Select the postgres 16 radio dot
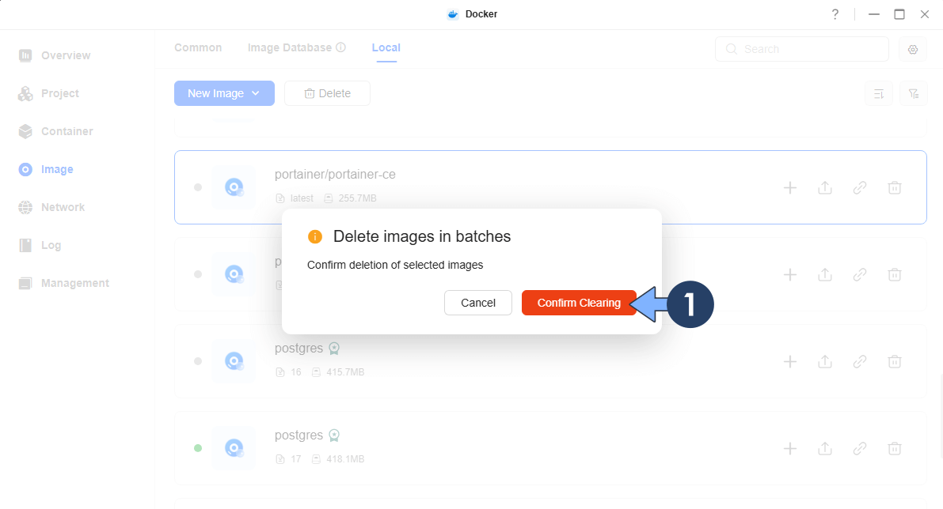The width and height of the screenshot is (943, 509). [x=198, y=361]
